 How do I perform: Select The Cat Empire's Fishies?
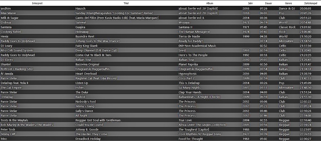click(80, 88)
